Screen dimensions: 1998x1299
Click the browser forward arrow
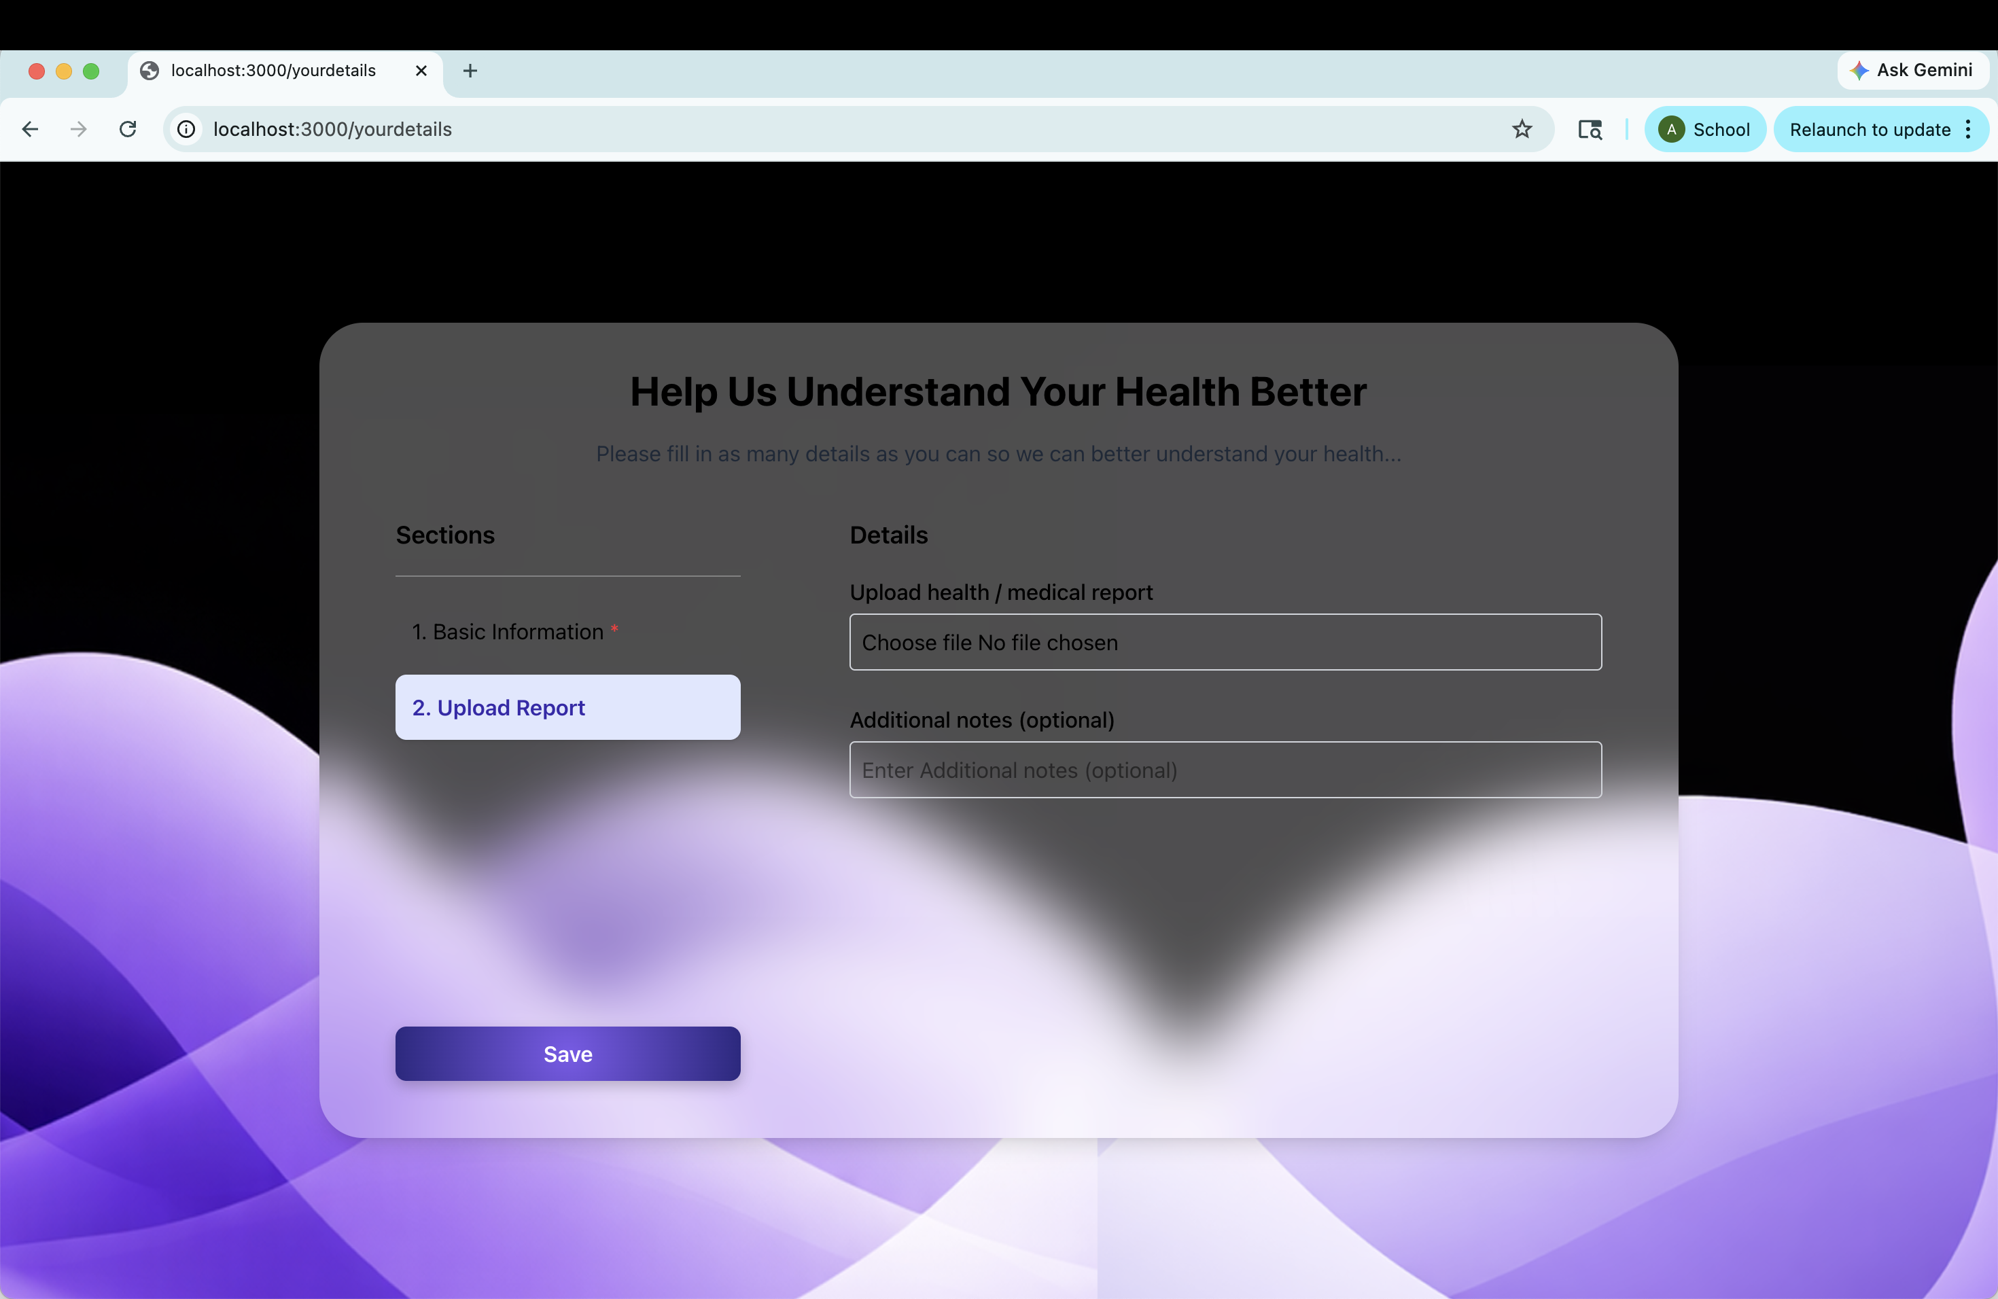click(79, 129)
